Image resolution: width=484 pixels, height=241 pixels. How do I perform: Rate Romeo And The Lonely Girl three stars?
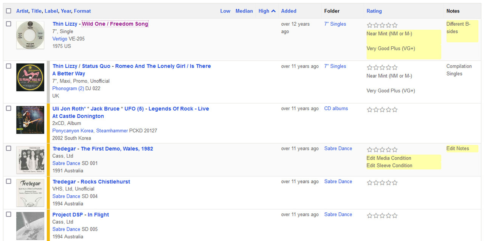(382, 68)
